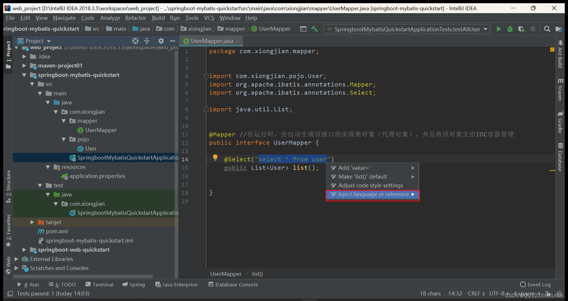
Task: Click the Project panel horizontal scrollbar
Action: [x=83, y=276]
